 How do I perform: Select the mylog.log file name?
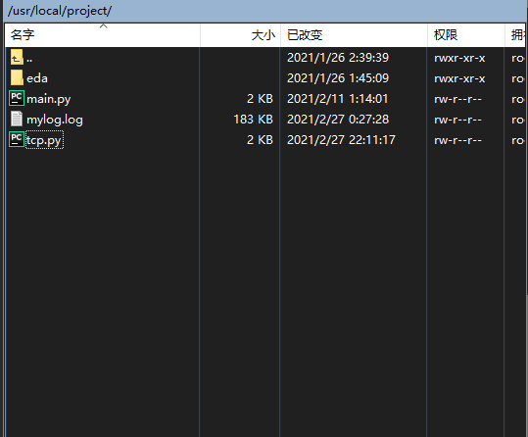pos(55,120)
